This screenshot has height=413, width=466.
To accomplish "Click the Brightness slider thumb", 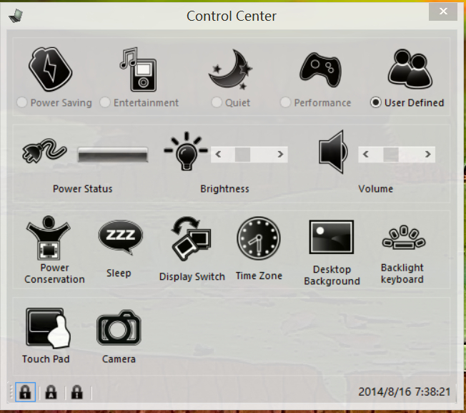I will click(242, 154).
